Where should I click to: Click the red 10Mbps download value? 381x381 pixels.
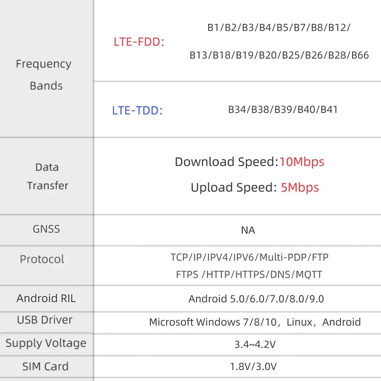[x=302, y=162]
